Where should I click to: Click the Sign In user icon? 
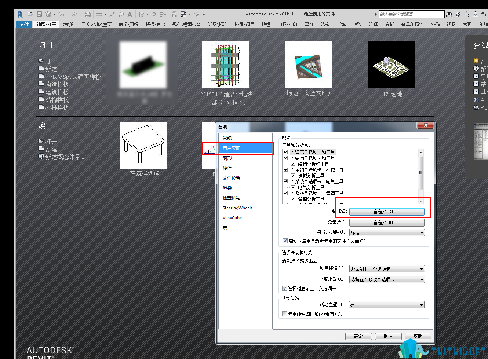[x=476, y=14]
